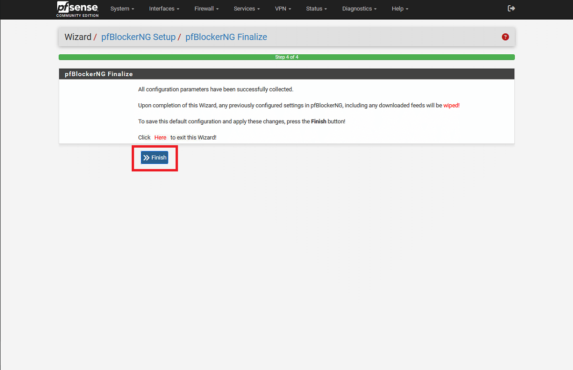Open the System dropdown menu
The image size is (573, 370).
coord(122,9)
